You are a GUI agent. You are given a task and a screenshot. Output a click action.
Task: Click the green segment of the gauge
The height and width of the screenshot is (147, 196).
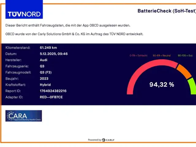click(192, 86)
